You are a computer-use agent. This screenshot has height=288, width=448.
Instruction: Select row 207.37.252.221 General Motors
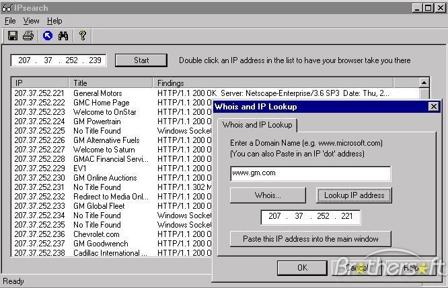[x=216, y=93]
